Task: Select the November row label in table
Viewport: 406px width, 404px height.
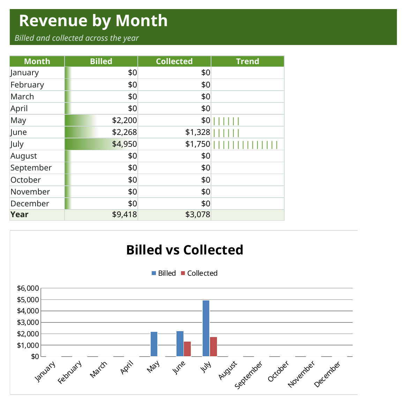Action: (30, 192)
